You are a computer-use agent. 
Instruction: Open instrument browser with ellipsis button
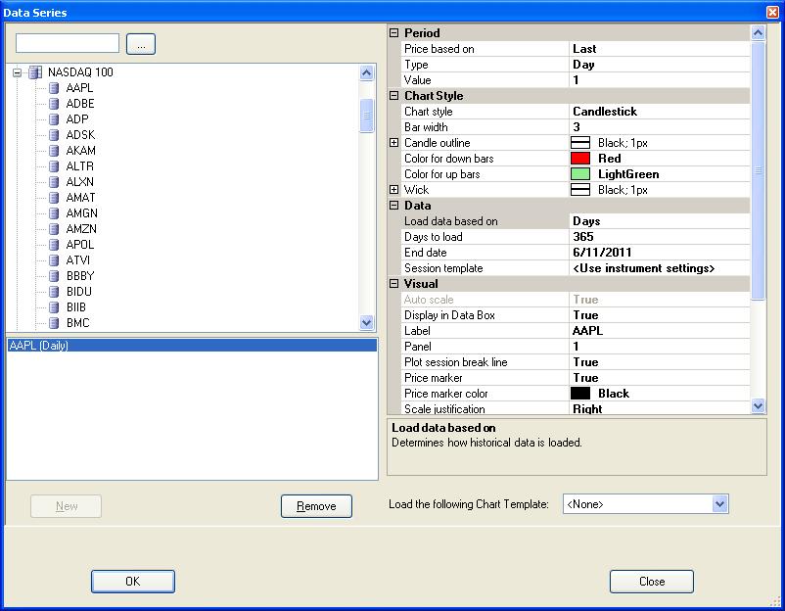pos(141,44)
